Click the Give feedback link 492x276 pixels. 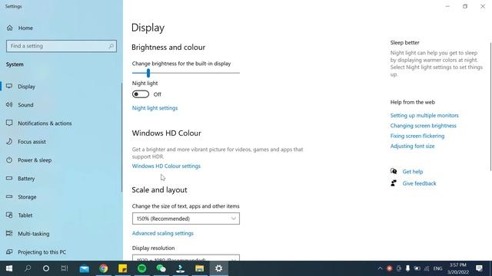[x=419, y=184]
